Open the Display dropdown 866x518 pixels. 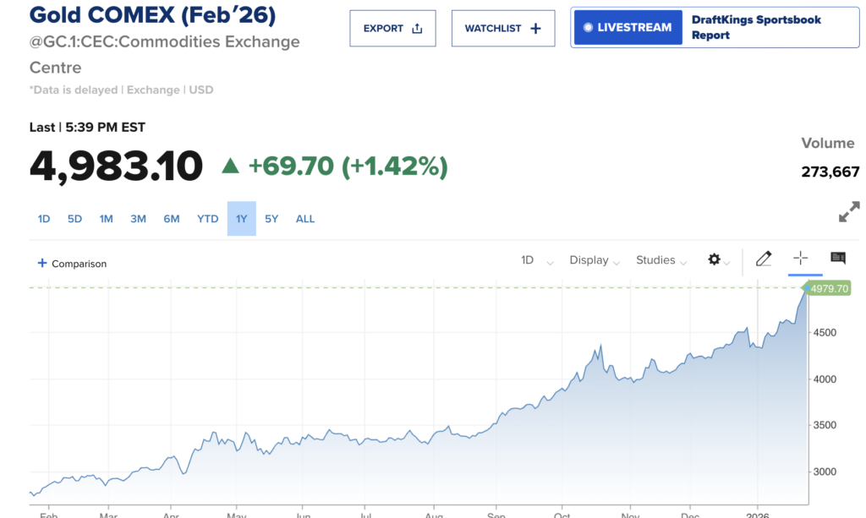595,260
